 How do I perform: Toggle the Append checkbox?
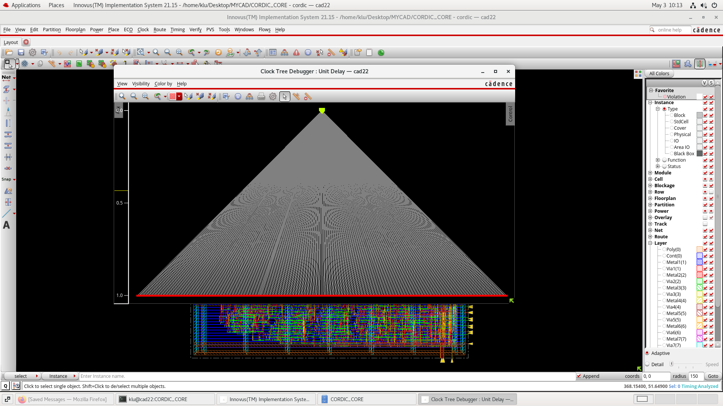tap(579, 376)
